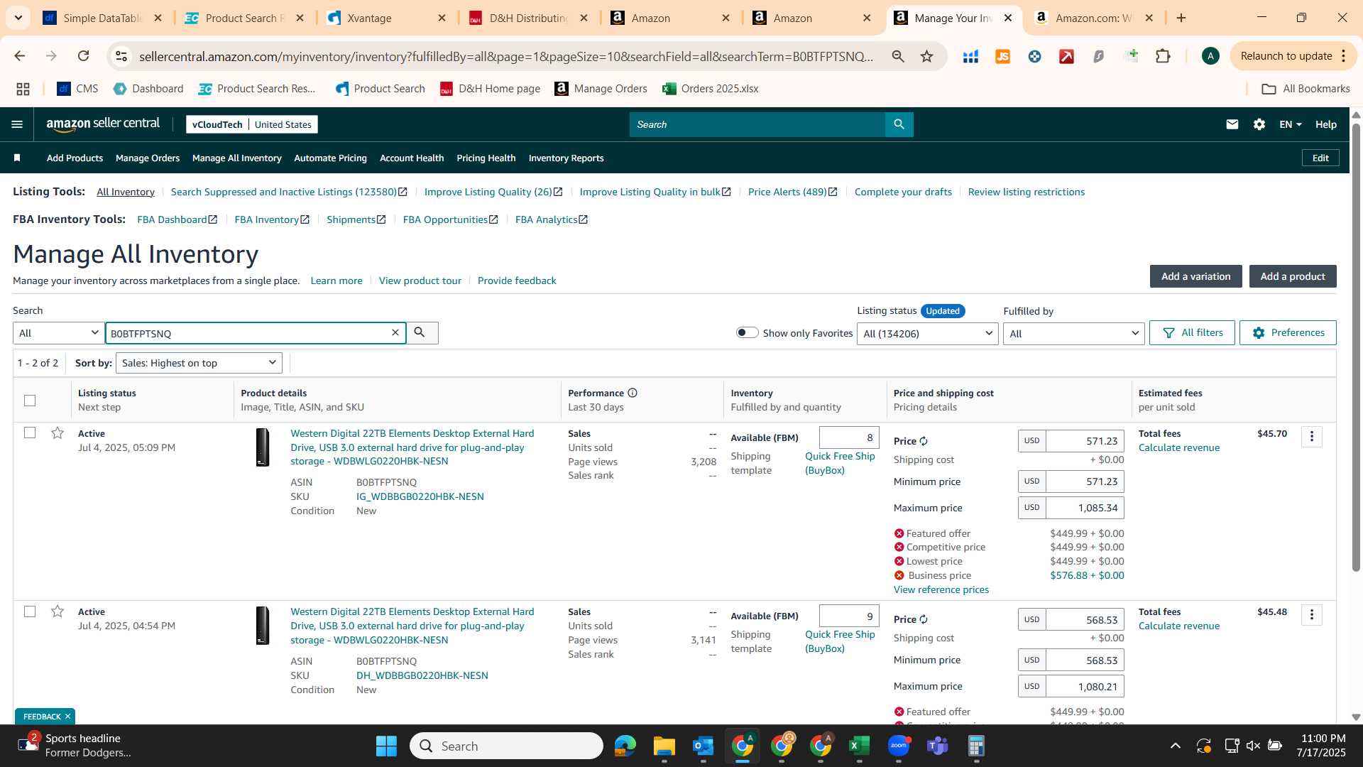Bookmark this page with the star icon
Image resolution: width=1363 pixels, height=767 pixels.
(x=926, y=56)
